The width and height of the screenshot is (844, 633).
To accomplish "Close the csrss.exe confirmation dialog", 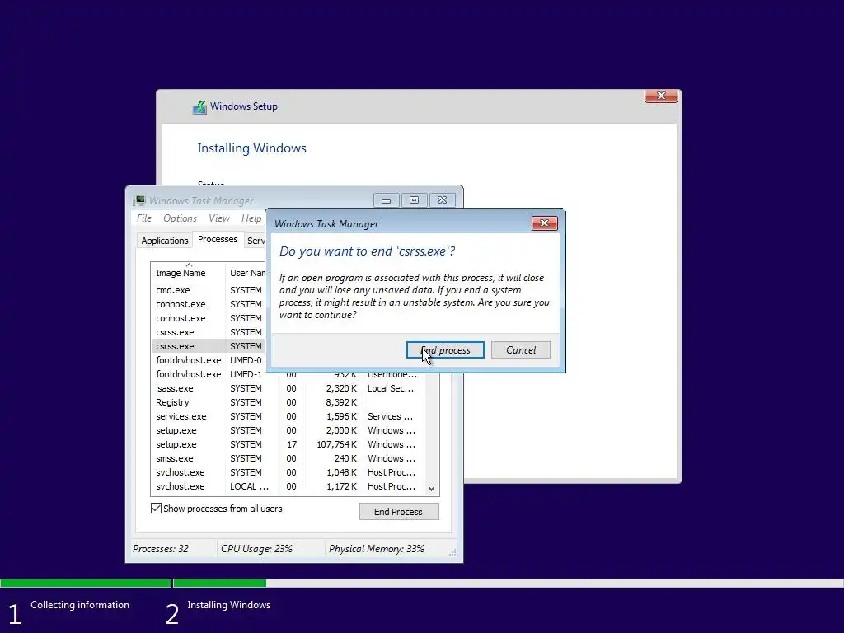I will point(544,223).
